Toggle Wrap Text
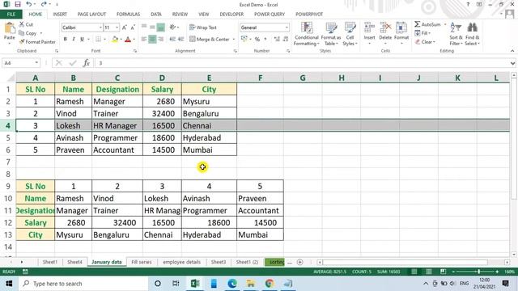The height and width of the screenshot is (291, 518). [203, 27]
